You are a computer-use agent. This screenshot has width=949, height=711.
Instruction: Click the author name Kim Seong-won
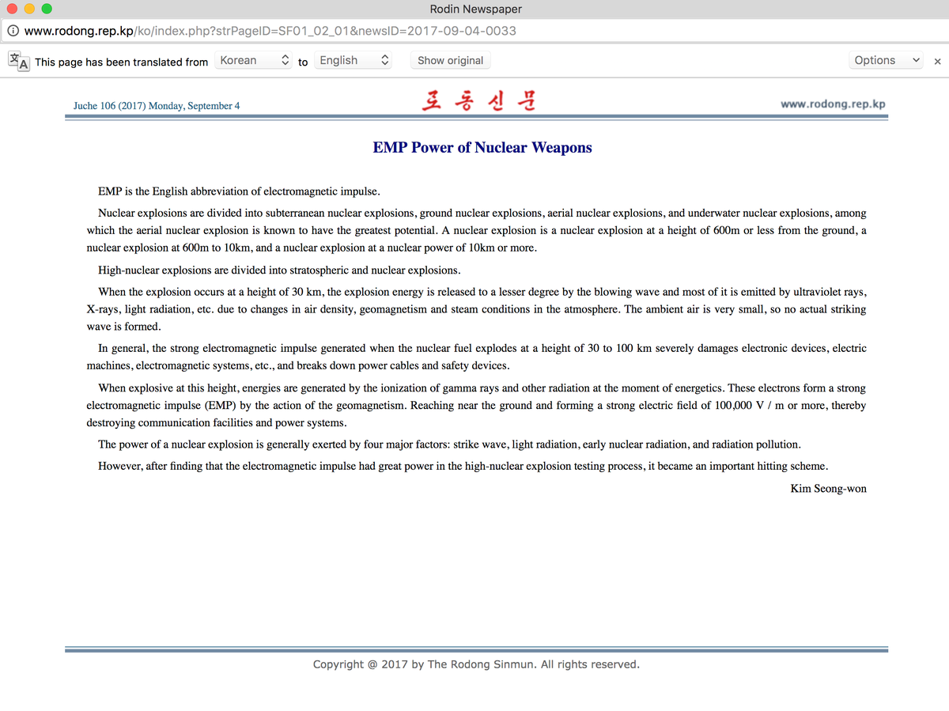(x=828, y=489)
